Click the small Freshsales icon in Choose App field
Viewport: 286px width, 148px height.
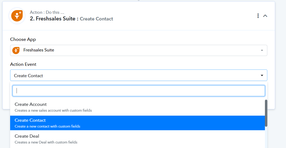click(16, 50)
